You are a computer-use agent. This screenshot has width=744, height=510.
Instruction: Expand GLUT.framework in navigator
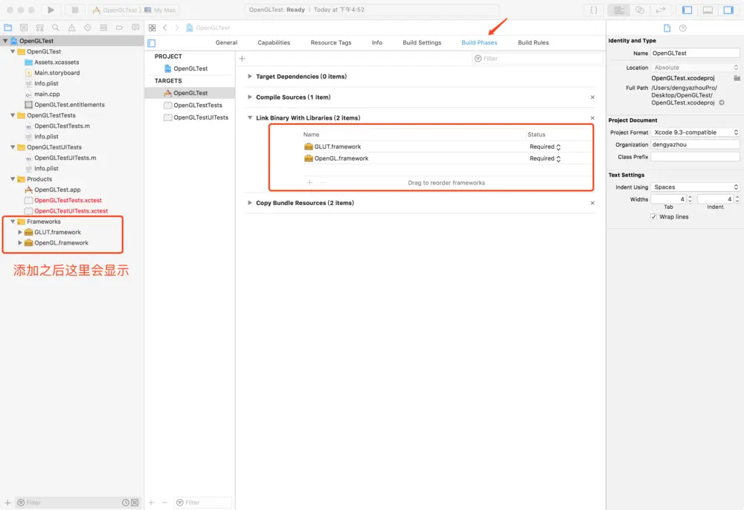tap(20, 232)
